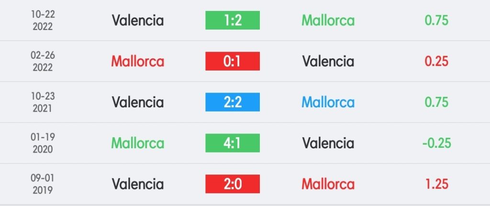The image size is (490, 206).
Task: Click the red 0:1 score badge
Action: pos(233,62)
